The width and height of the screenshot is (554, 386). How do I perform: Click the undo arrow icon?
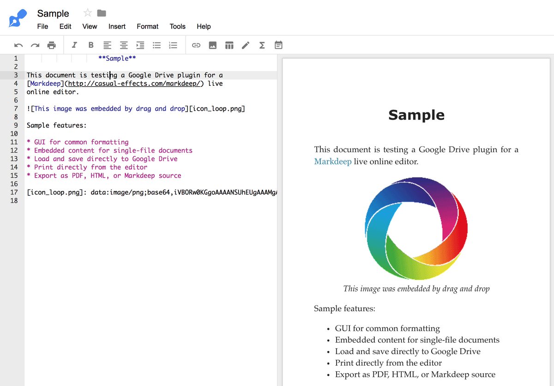point(18,45)
